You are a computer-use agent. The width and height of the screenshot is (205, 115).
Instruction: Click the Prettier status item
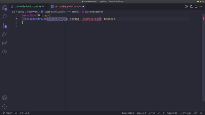(186, 113)
